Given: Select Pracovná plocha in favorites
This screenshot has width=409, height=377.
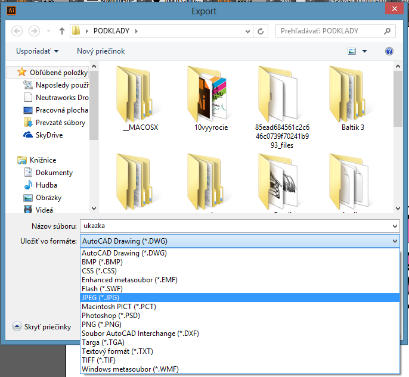Looking at the screenshot, I should [x=61, y=110].
